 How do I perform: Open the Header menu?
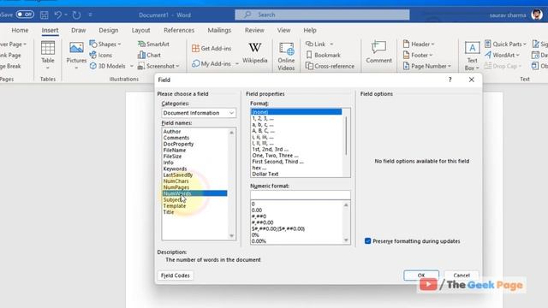pyautogui.click(x=419, y=44)
